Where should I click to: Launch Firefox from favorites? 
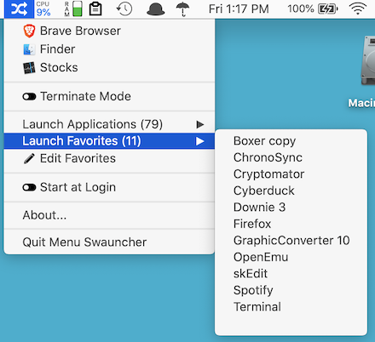pos(291,224)
